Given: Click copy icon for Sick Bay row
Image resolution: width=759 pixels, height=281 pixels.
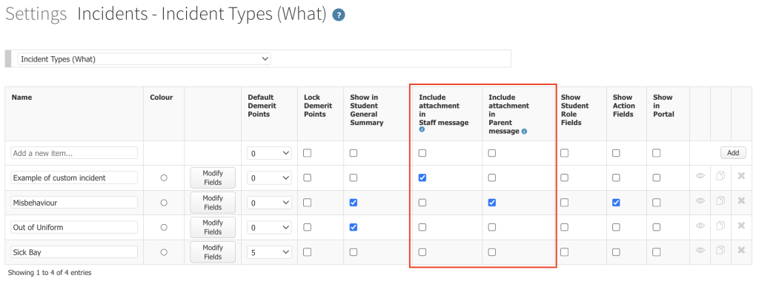Looking at the screenshot, I should tap(720, 250).
